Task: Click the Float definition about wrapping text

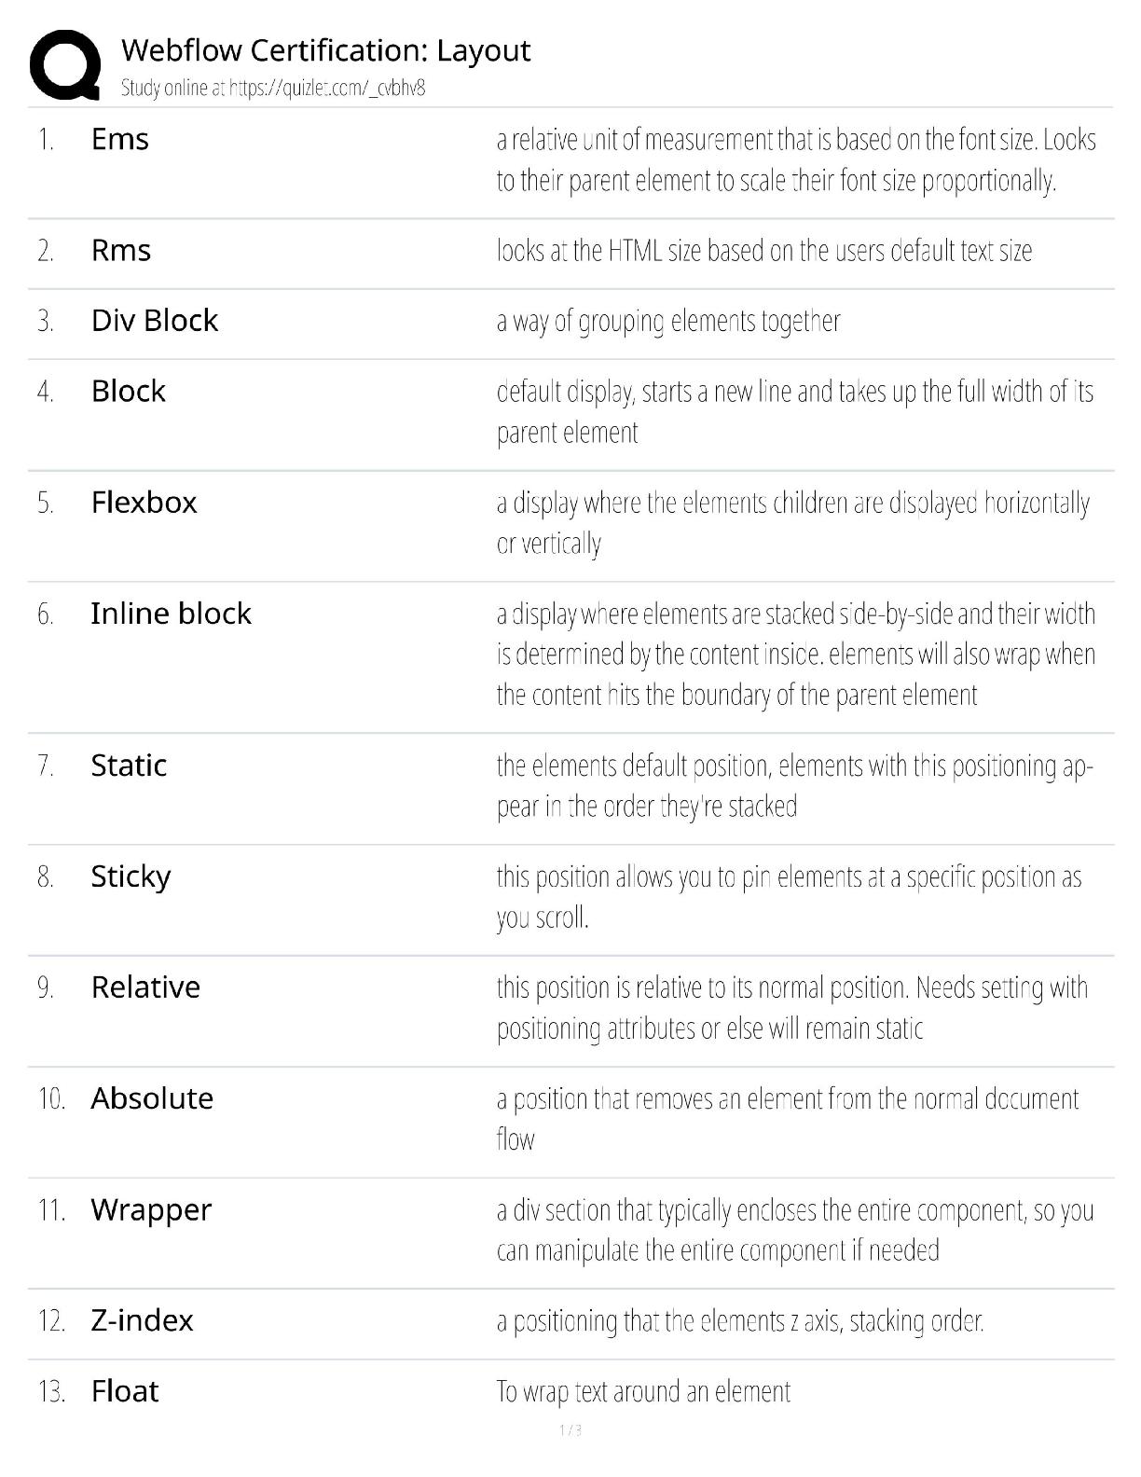Action: tap(643, 1391)
